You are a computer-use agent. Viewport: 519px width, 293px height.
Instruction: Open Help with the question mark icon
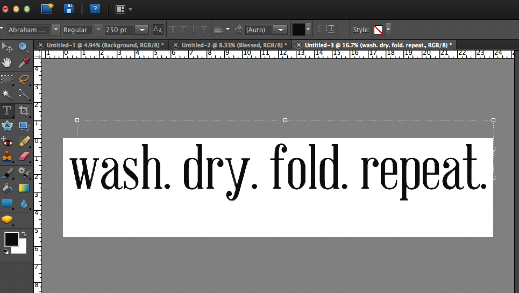(95, 9)
